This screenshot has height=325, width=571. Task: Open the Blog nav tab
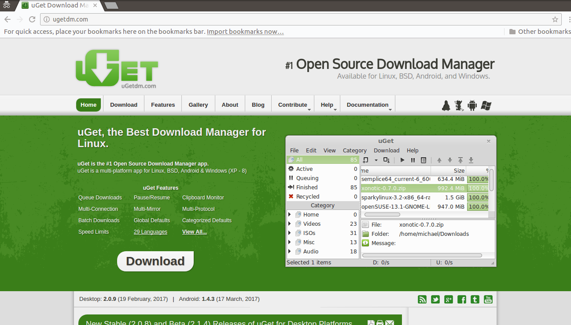258,105
